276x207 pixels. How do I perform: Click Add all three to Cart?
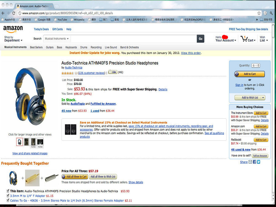coord(75,177)
